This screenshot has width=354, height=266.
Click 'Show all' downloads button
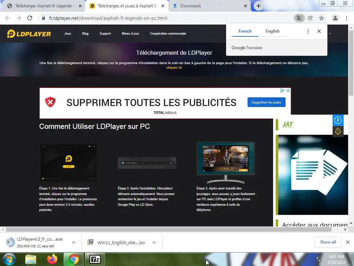click(328, 242)
